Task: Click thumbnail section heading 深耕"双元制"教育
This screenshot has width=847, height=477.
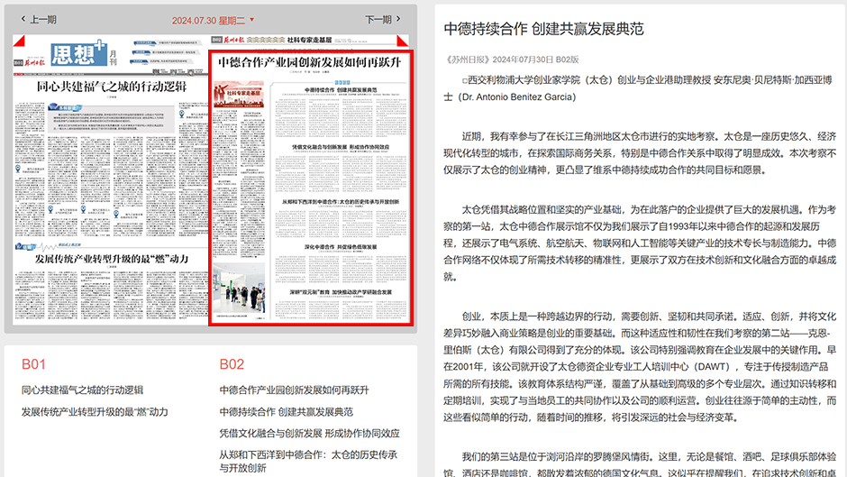Action: tap(341, 292)
